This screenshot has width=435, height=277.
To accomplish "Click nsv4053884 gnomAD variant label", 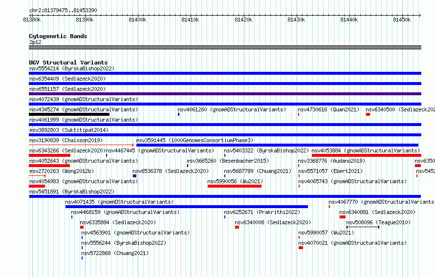I will (x=366, y=150).
